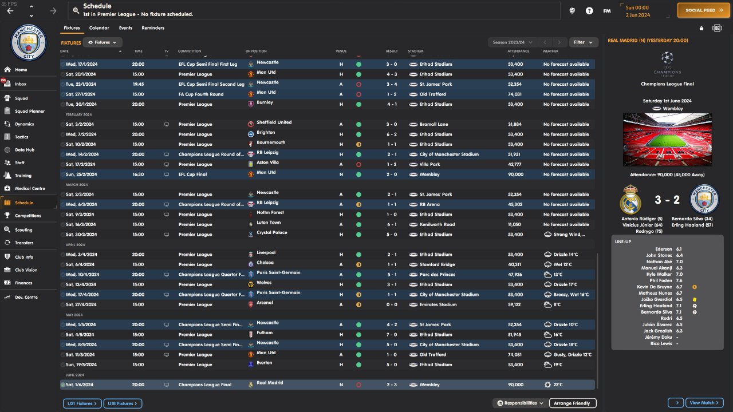
Task: Click the Arrange Friendly button
Action: click(x=573, y=403)
